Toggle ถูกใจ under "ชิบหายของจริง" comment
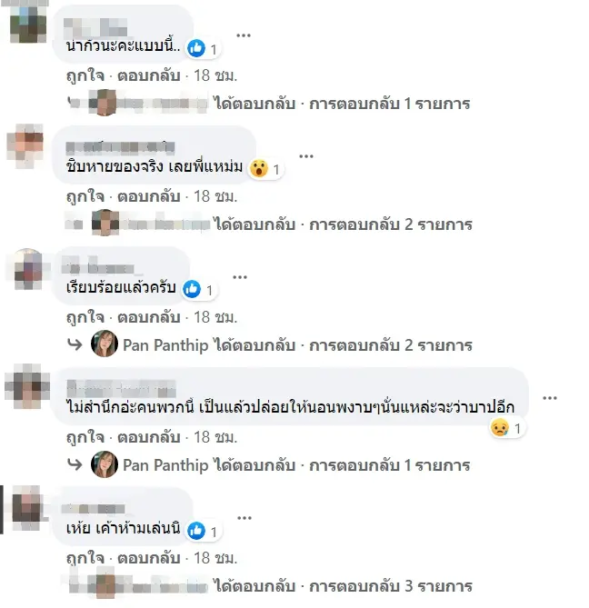The width and height of the screenshot is (589, 608). (x=85, y=196)
